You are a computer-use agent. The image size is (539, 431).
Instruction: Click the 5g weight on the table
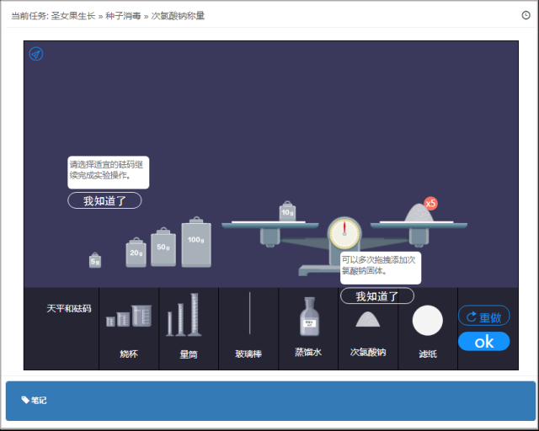tap(95, 261)
